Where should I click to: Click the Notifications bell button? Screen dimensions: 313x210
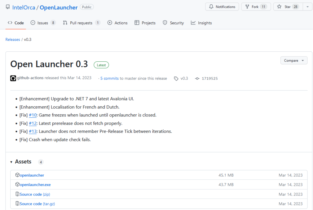pyautogui.click(x=222, y=7)
